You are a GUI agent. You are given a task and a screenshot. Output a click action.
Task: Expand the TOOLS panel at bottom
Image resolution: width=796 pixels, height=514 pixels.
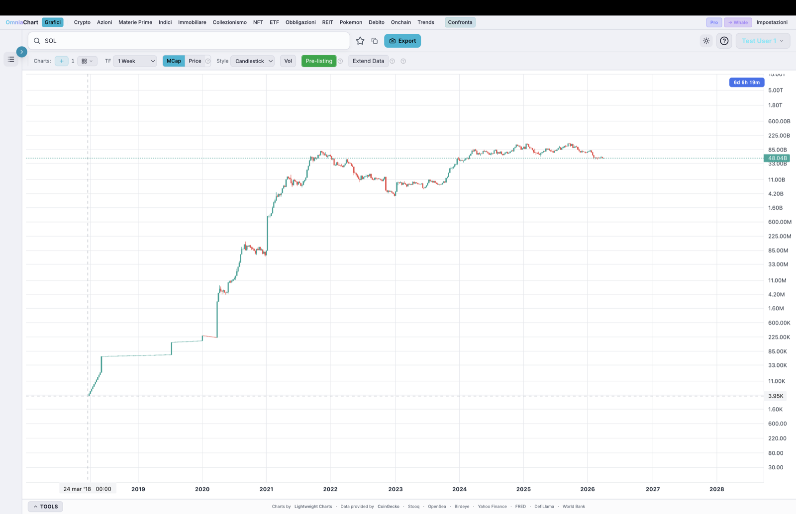click(45, 507)
